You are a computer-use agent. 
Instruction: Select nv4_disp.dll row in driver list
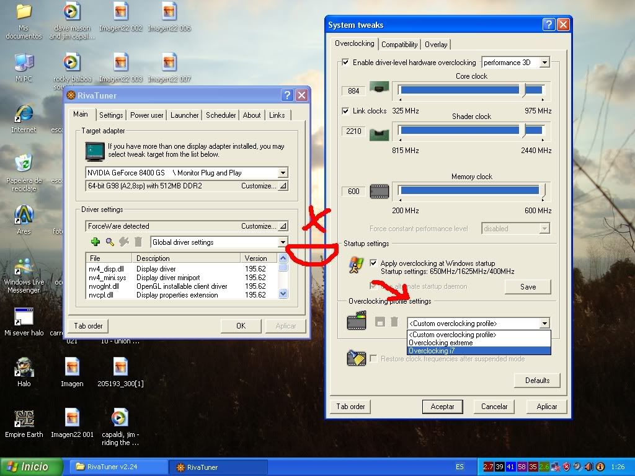(183, 269)
